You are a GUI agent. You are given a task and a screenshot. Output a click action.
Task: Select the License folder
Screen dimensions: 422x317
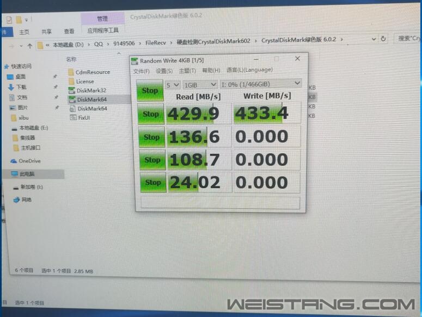[82, 82]
